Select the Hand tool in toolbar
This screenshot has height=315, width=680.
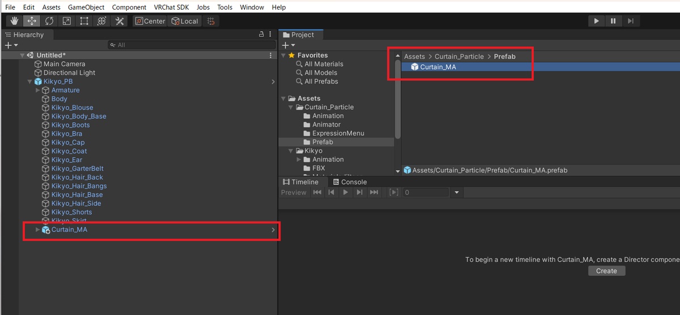click(14, 21)
